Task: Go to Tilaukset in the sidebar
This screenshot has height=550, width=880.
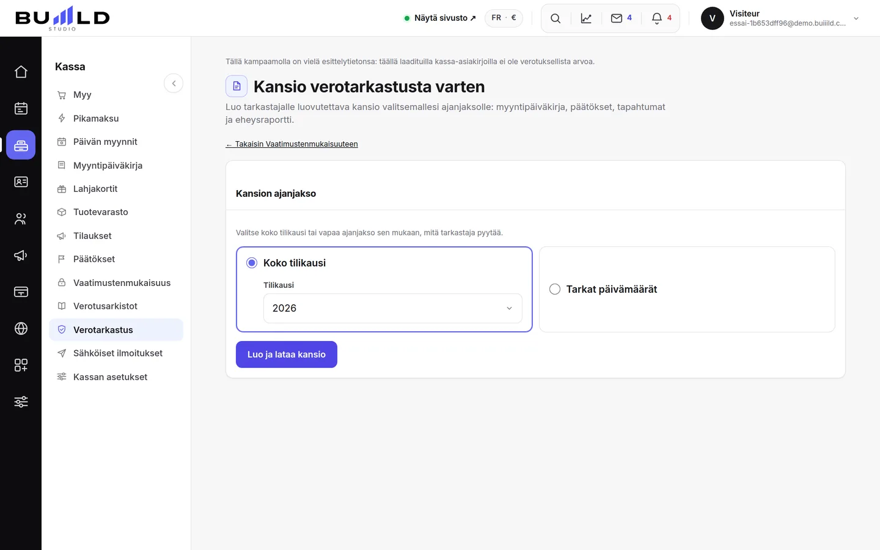Action: (116, 236)
